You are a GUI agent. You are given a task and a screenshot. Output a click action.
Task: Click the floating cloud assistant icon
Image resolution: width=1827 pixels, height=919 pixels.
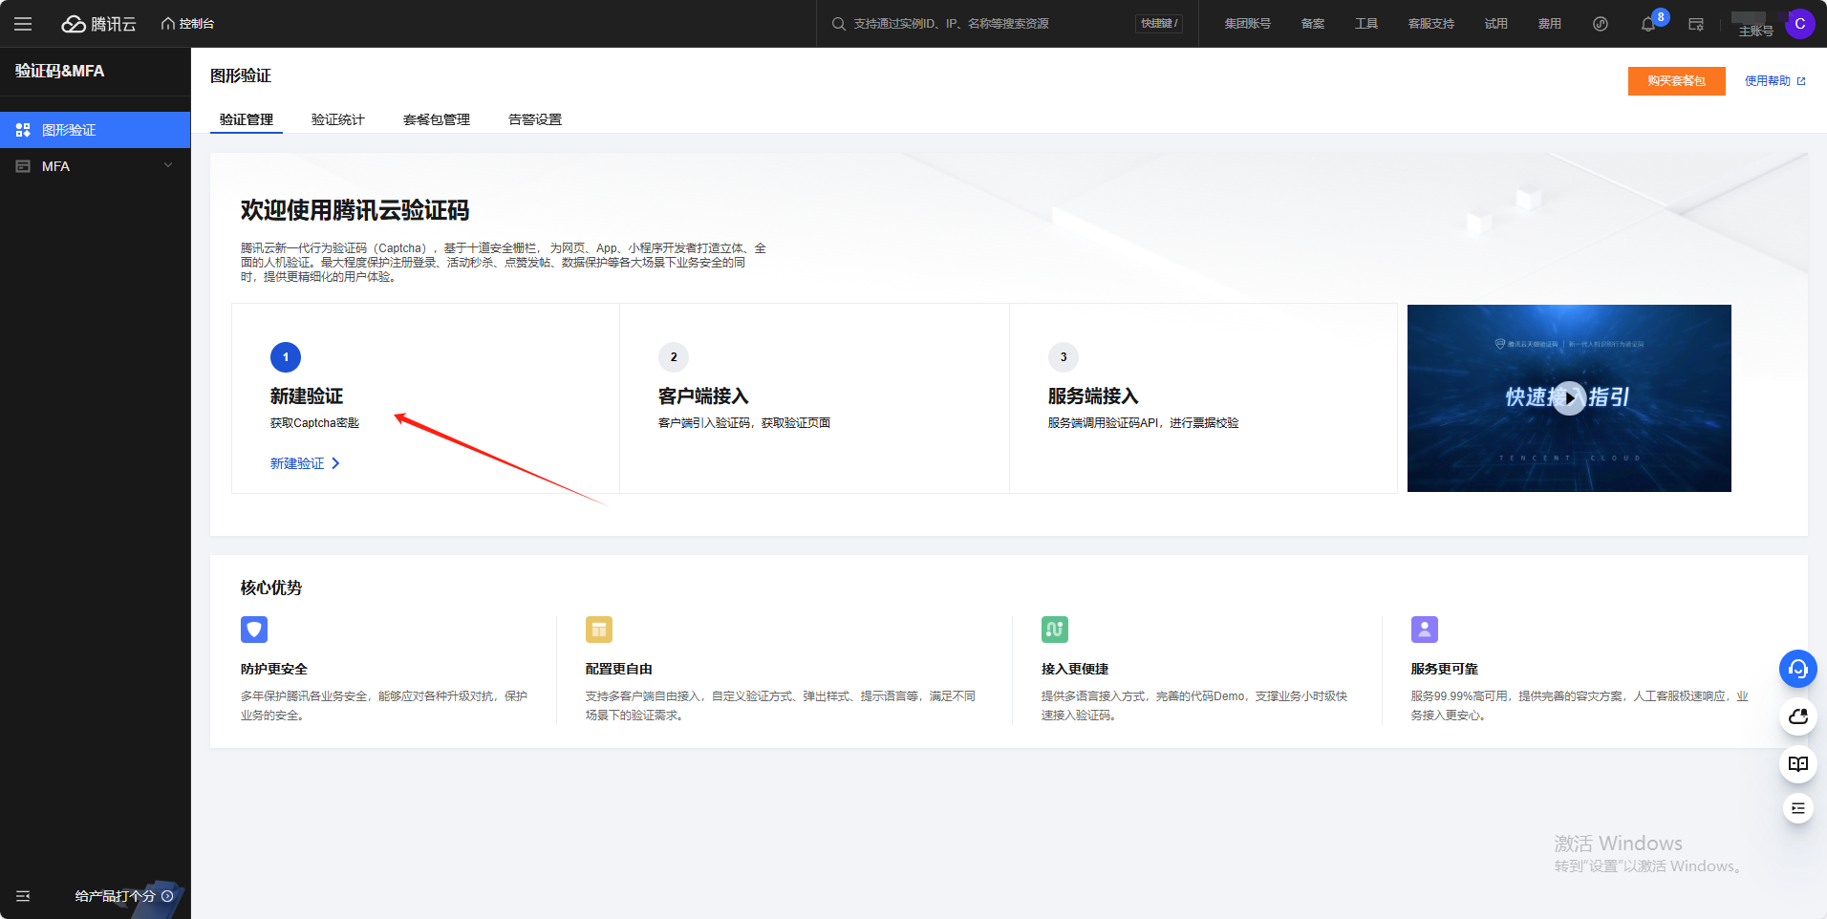coord(1798,716)
